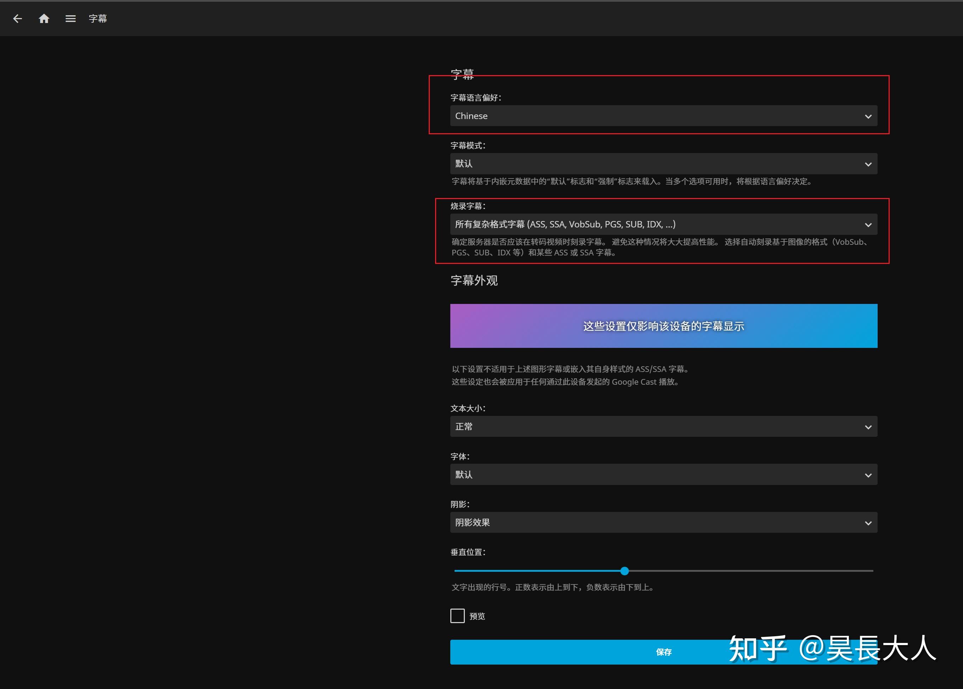Image resolution: width=963 pixels, height=689 pixels.
Task: Expand the chevron on the 字体 field
Action: click(x=868, y=475)
